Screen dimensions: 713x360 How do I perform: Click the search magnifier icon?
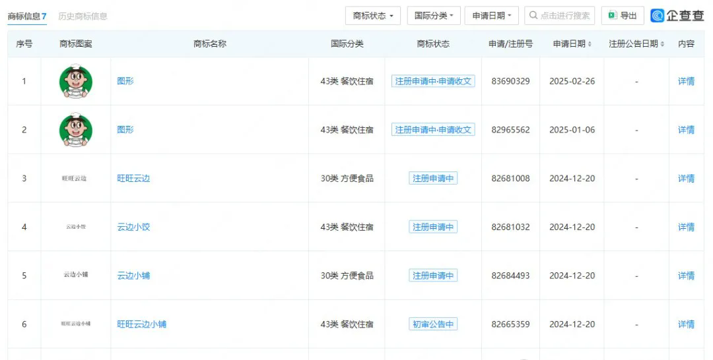click(533, 15)
